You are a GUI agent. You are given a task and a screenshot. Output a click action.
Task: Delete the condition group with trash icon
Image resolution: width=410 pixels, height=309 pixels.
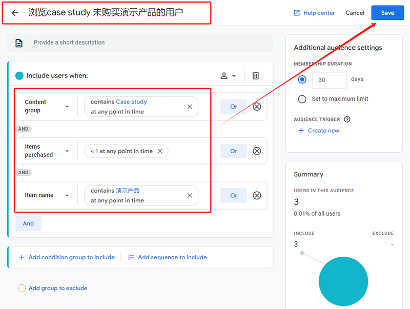(256, 76)
